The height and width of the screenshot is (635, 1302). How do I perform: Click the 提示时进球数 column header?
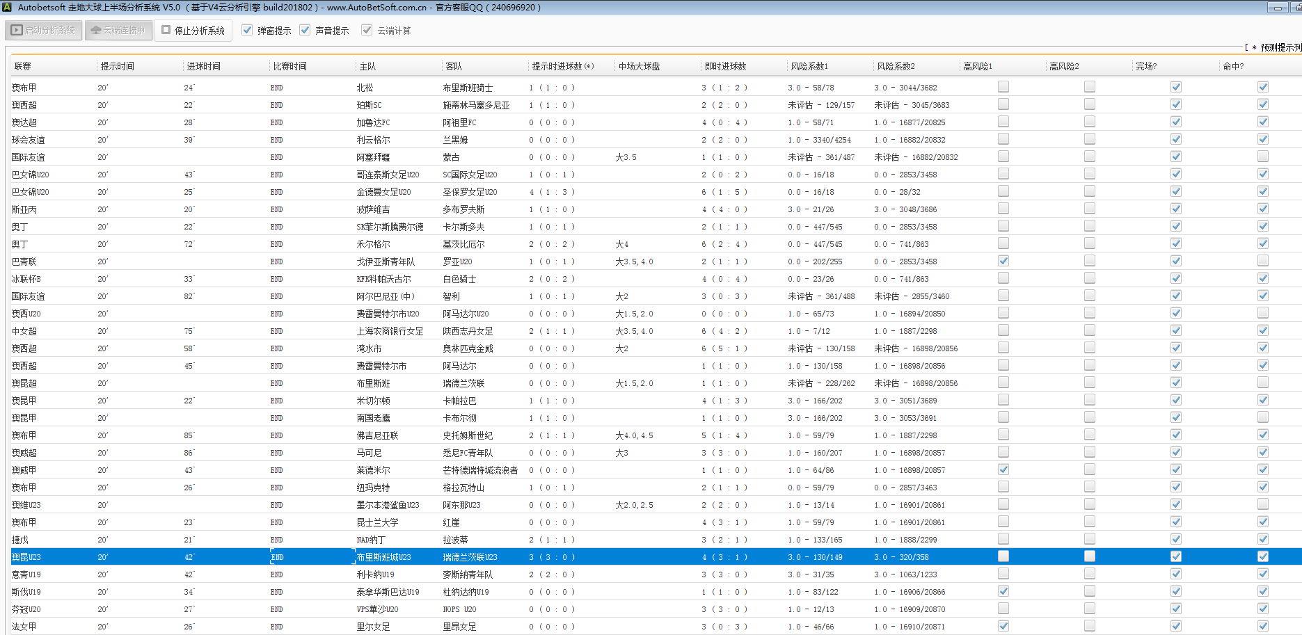coord(562,66)
